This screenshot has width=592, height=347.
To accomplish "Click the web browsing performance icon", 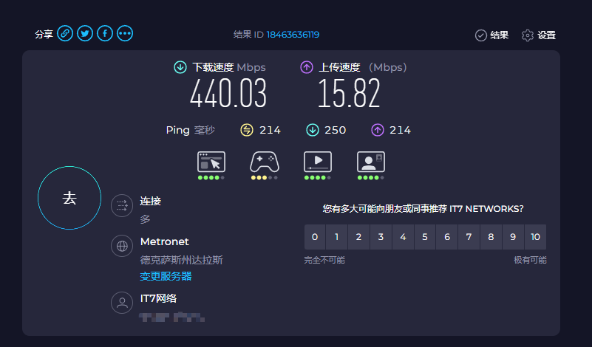I will pyautogui.click(x=211, y=162).
